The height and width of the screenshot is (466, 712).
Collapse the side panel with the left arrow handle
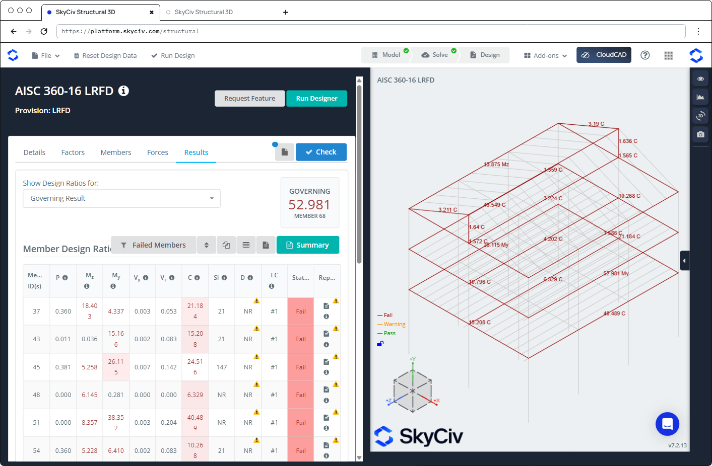(x=684, y=261)
